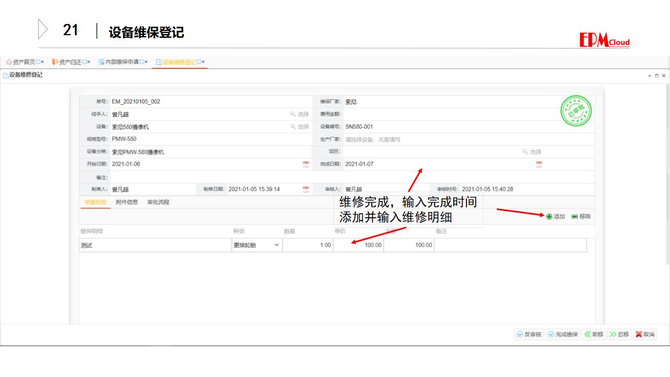Open the 开始日期 calendar picker

[306, 164]
